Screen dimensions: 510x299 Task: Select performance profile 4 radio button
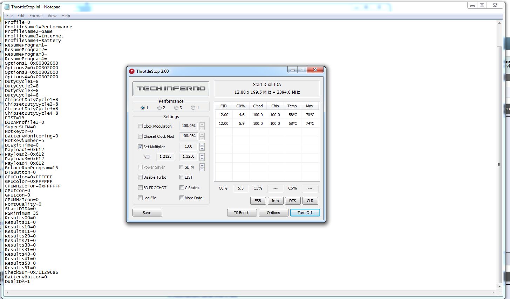193,108
